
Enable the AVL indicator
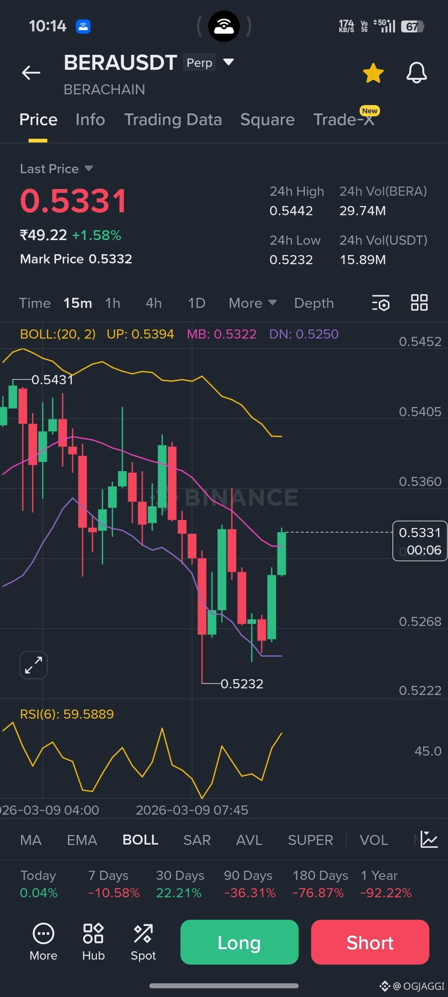[x=249, y=840]
